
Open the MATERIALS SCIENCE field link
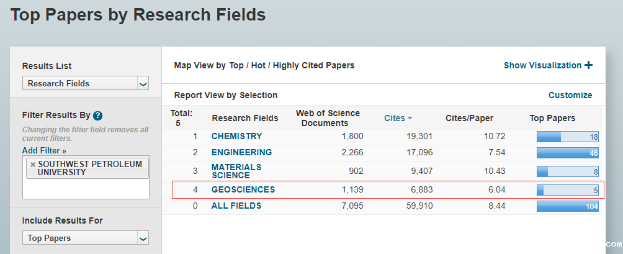pyautogui.click(x=236, y=171)
